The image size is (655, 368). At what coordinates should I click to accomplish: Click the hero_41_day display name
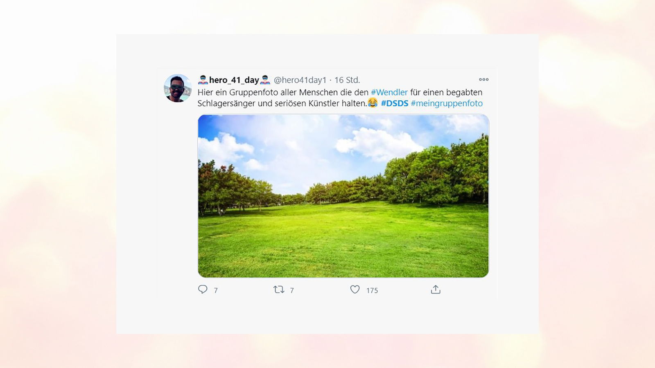tap(234, 80)
